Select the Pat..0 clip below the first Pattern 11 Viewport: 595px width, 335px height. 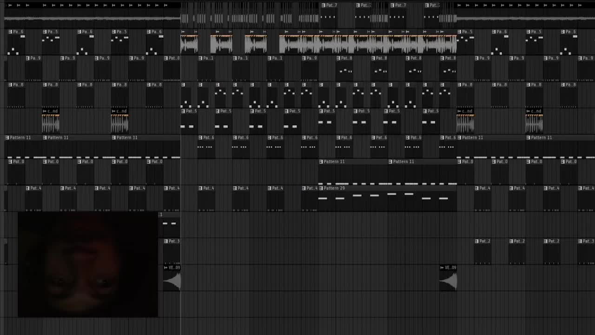click(16, 172)
